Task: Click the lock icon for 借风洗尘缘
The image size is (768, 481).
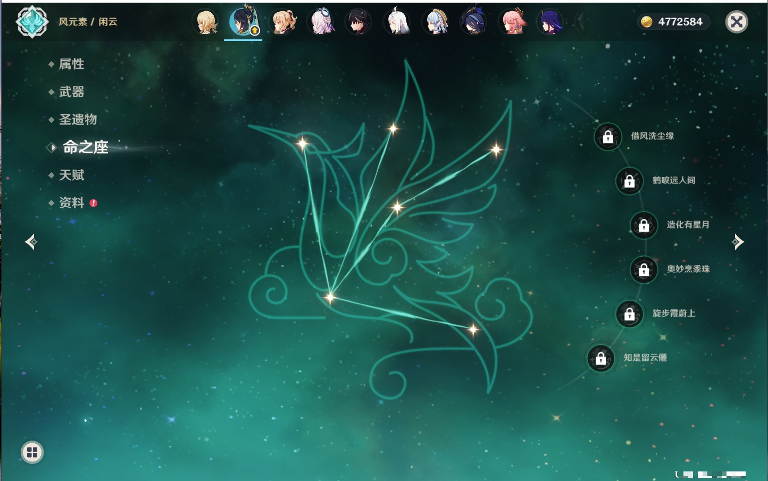Action: pos(608,137)
